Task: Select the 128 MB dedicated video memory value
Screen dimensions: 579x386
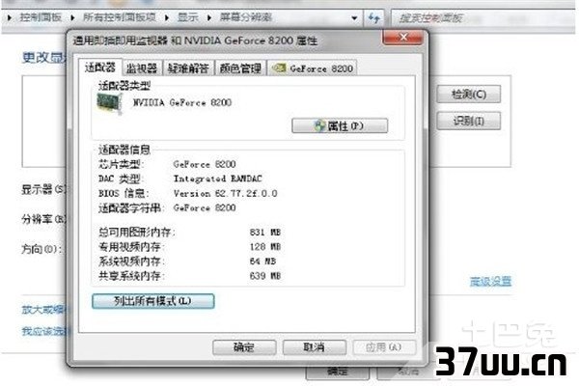Action: coord(265,247)
